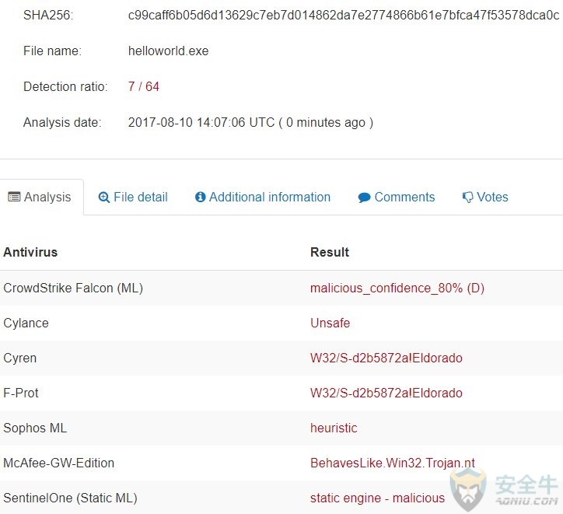Select the Sophos ML antivirus name
Screen dimensions: 563x514
(x=35, y=428)
